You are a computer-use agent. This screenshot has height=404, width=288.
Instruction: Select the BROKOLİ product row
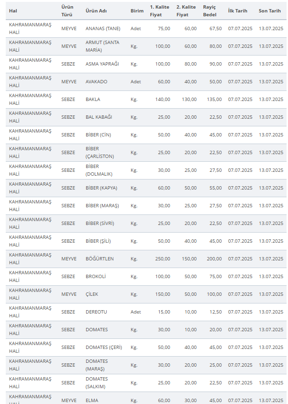pos(146,277)
